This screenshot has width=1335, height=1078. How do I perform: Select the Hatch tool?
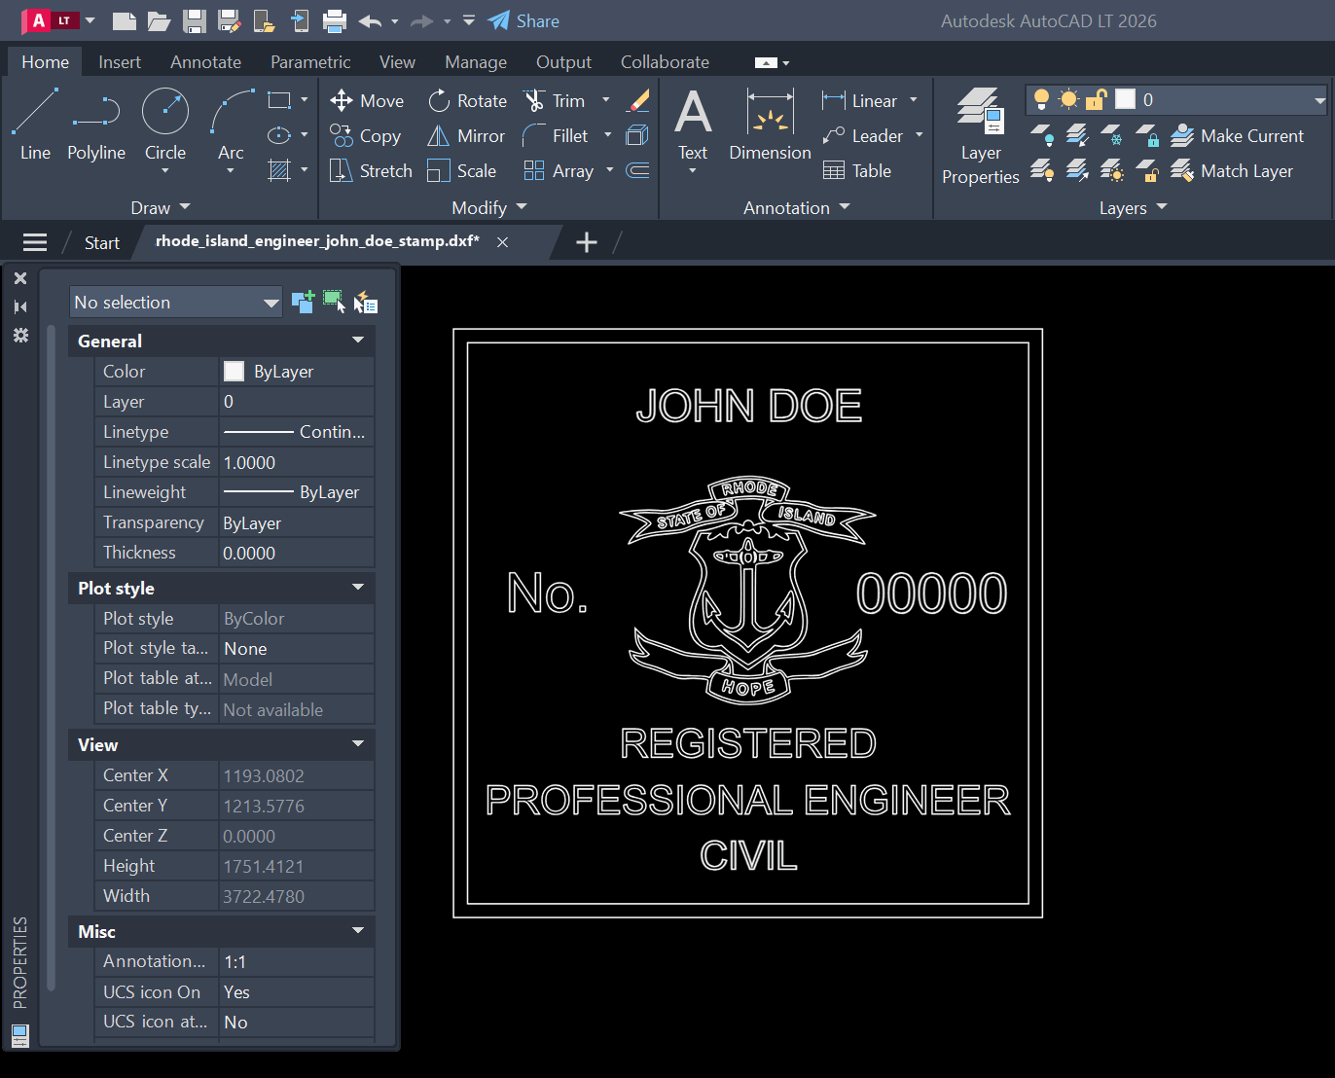pos(279,170)
